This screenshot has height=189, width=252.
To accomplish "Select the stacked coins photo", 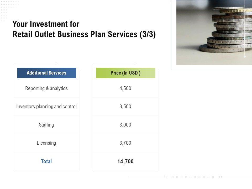I will point(214,33).
